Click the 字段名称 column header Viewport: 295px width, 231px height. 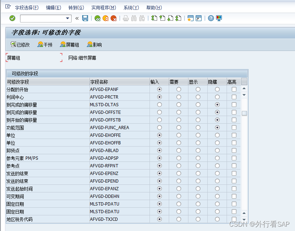pyautogui.click(x=119, y=82)
